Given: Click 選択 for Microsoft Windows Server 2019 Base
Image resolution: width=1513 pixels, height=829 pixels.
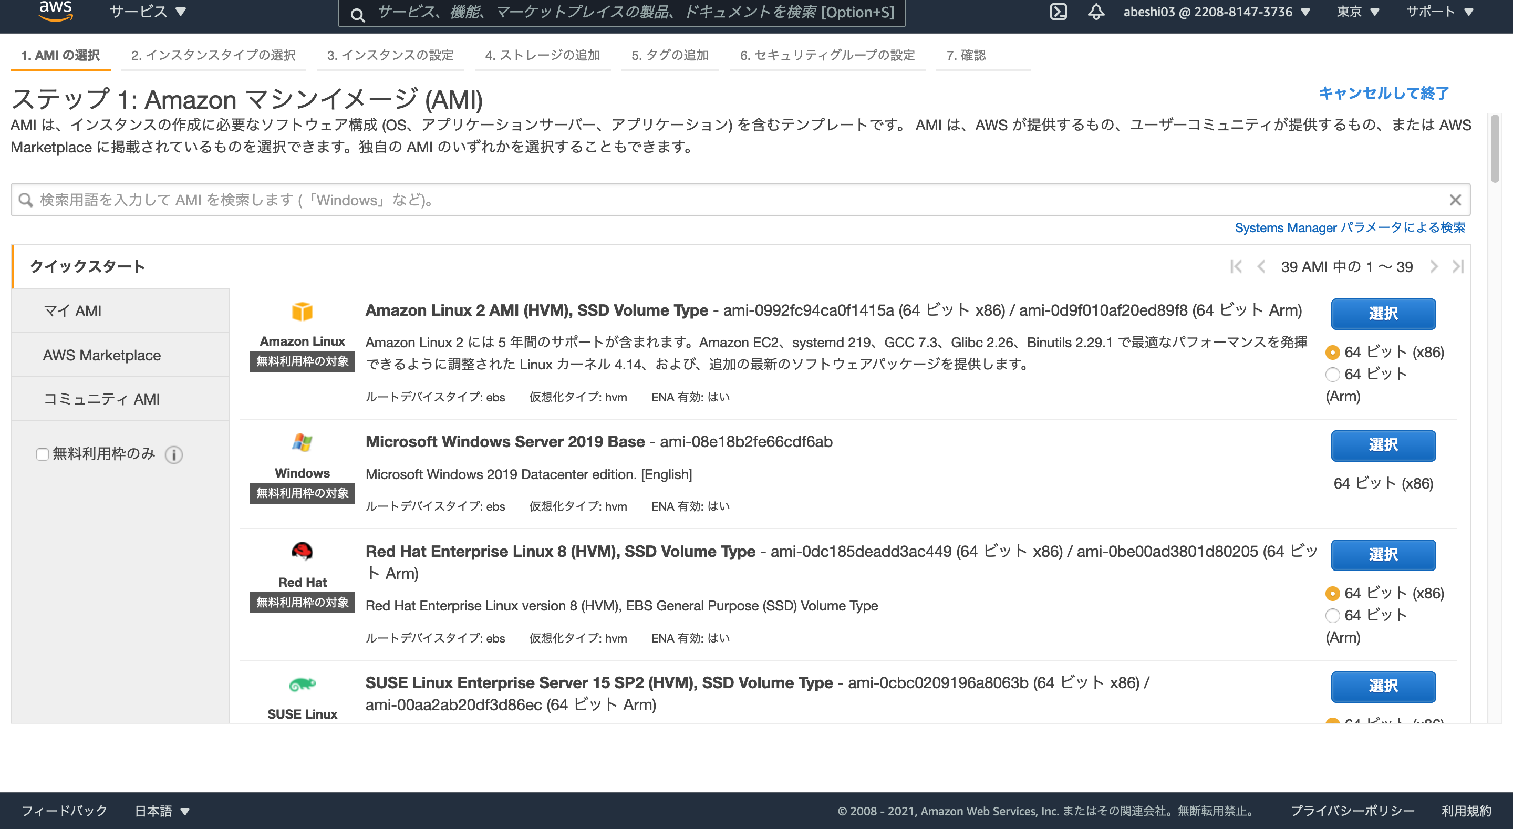Looking at the screenshot, I should pyautogui.click(x=1383, y=446).
